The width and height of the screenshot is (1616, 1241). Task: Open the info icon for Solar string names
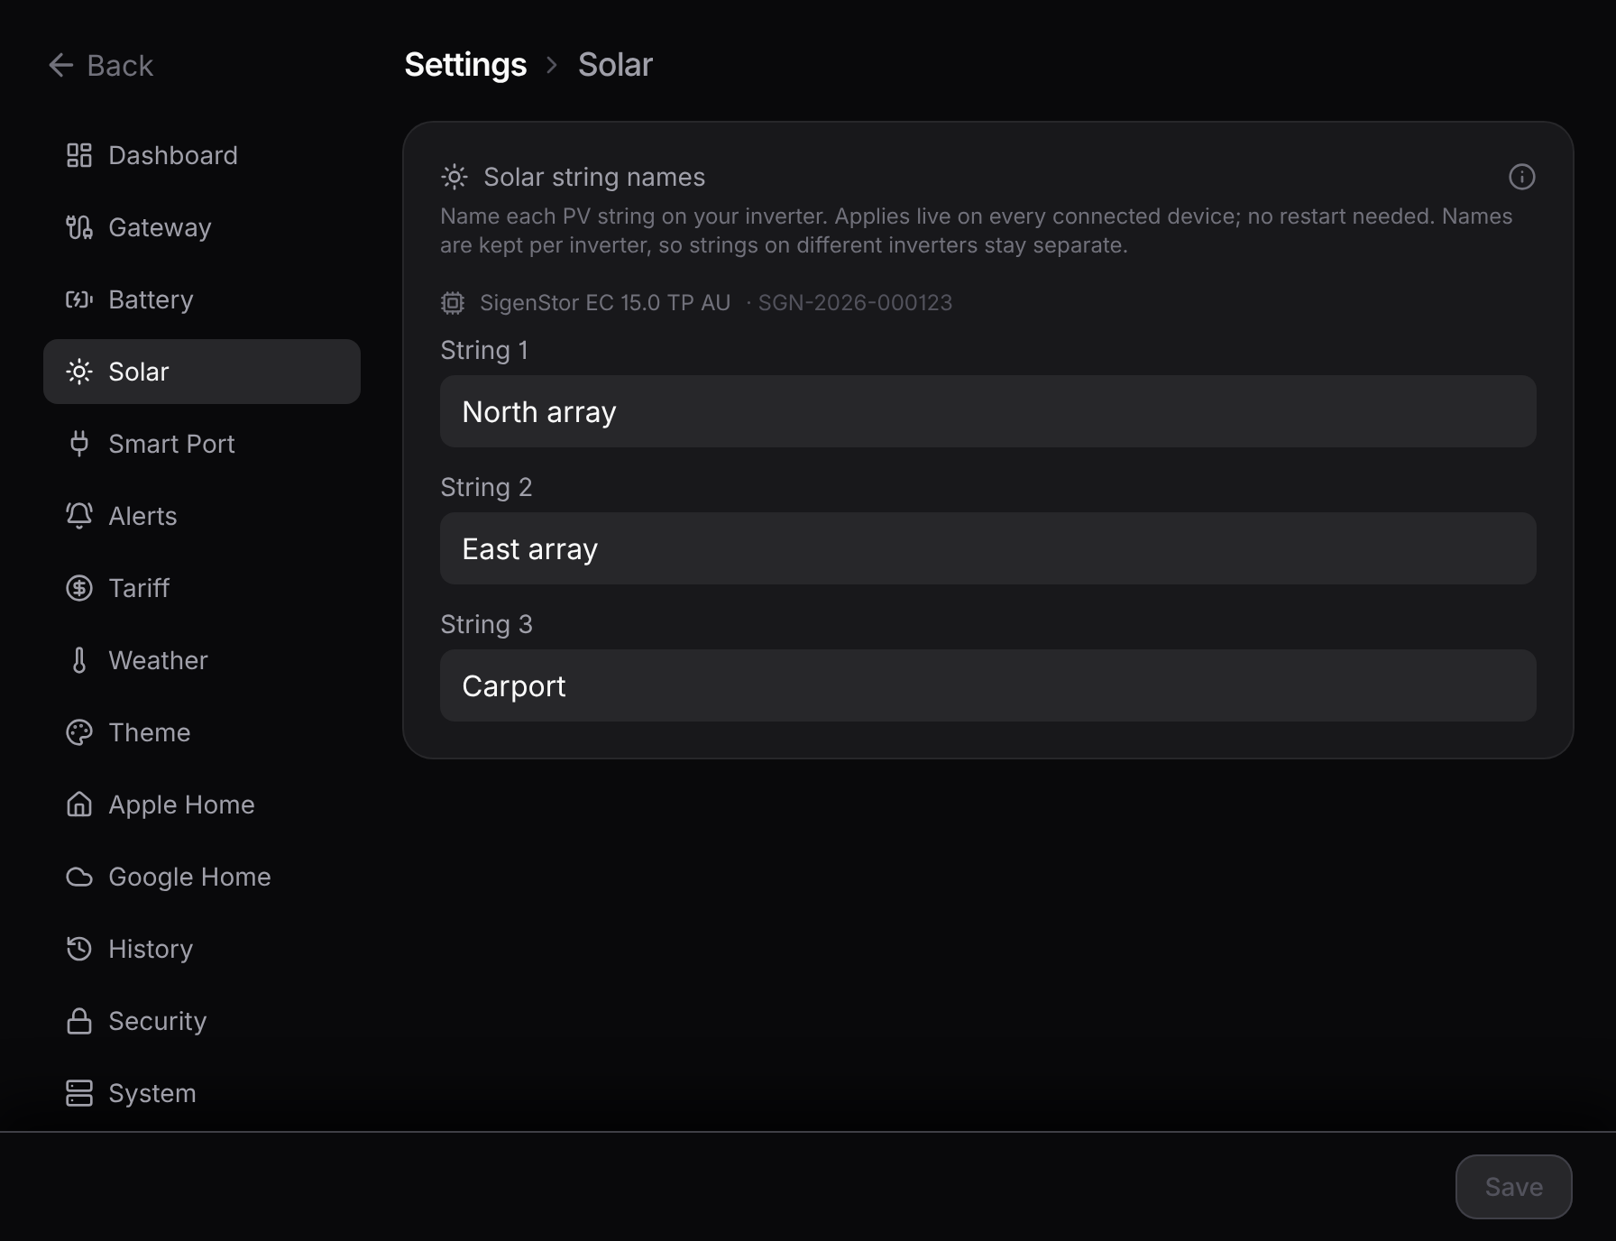[x=1522, y=177]
